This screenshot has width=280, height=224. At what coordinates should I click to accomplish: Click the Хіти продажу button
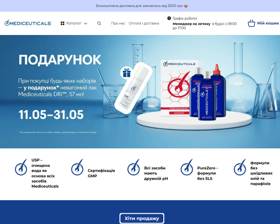click(142, 218)
